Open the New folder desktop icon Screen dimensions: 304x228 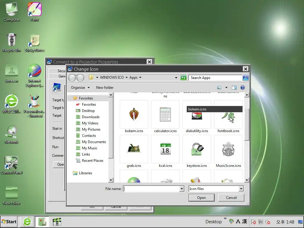[x=12, y=196]
